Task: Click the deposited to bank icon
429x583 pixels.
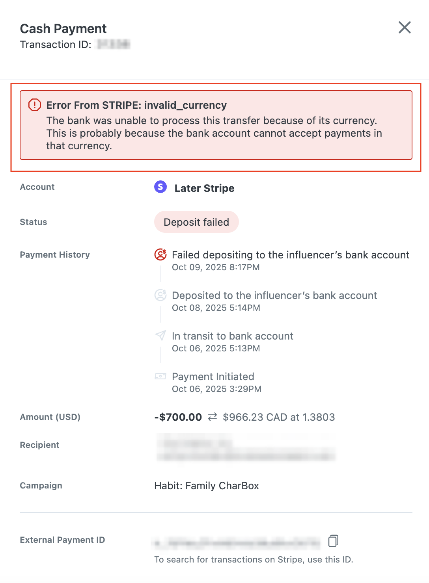Action: (160, 295)
